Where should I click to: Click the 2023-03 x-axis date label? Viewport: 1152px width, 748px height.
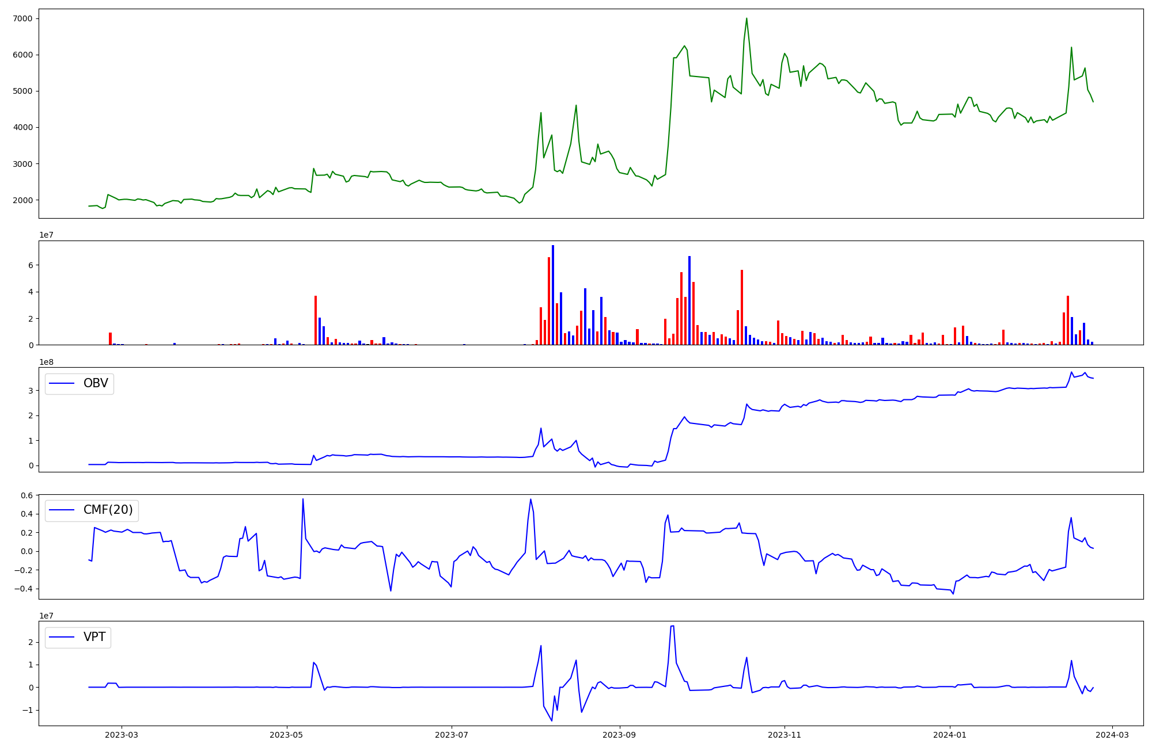pyautogui.click(x=122, y=735)
